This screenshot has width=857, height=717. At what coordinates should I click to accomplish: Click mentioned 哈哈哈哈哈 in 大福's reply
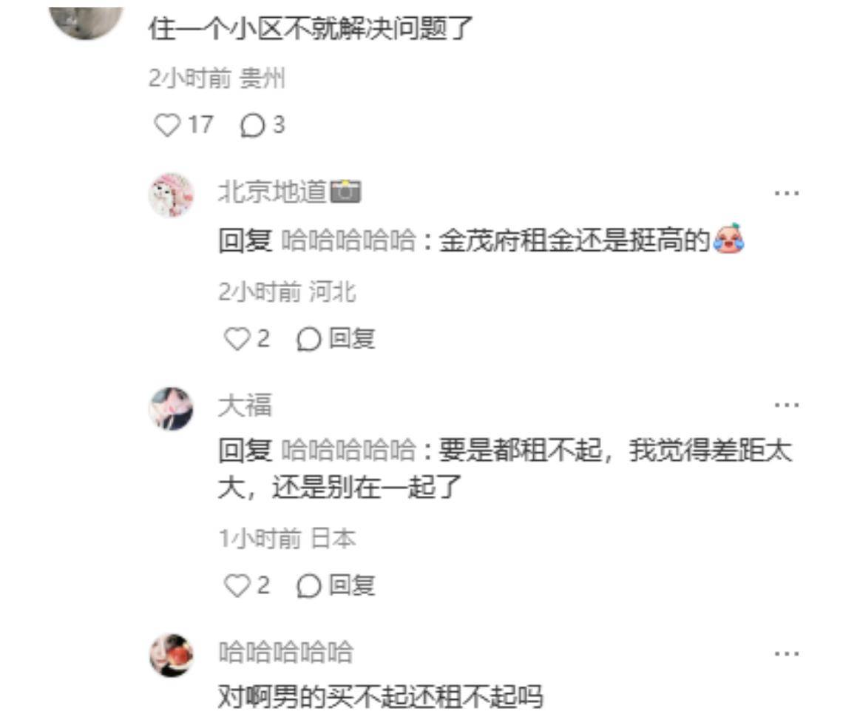349,451
